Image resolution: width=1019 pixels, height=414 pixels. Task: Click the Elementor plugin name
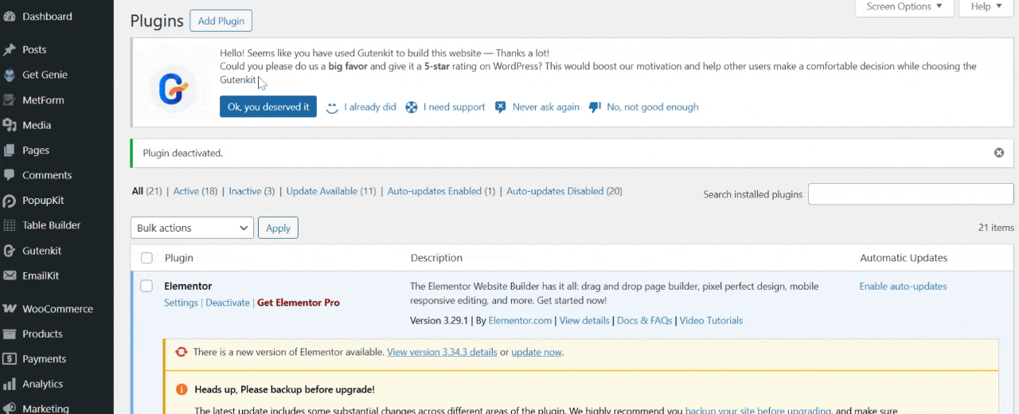pyautogui.click(x=188, y=286)
